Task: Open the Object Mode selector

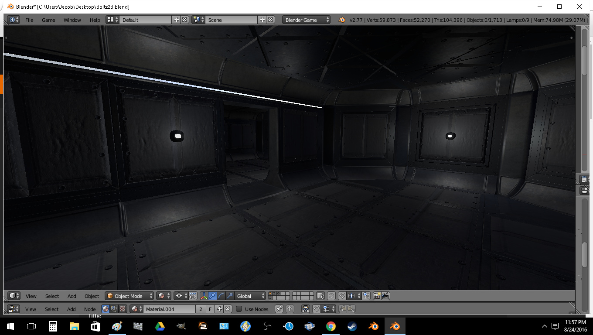Action: tap(130, 296)
